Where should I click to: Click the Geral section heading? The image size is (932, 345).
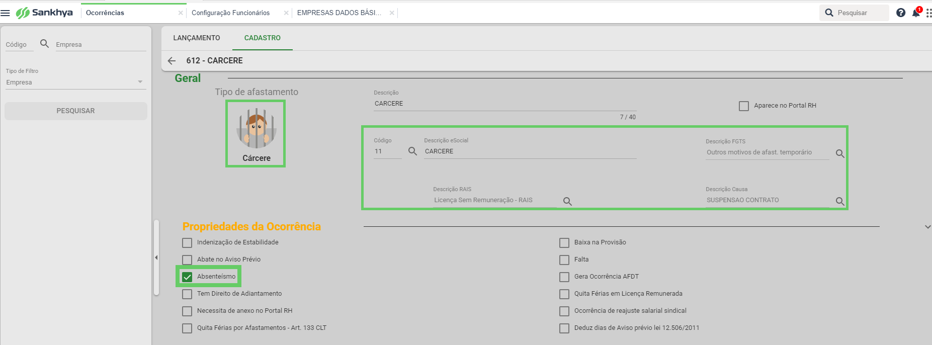point(188,78)
